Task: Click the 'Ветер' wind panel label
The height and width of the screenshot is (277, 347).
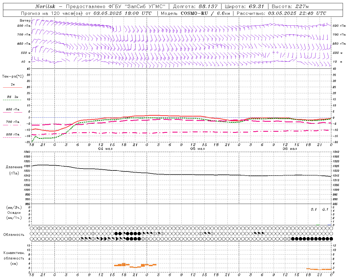Action: click(25, 21)
